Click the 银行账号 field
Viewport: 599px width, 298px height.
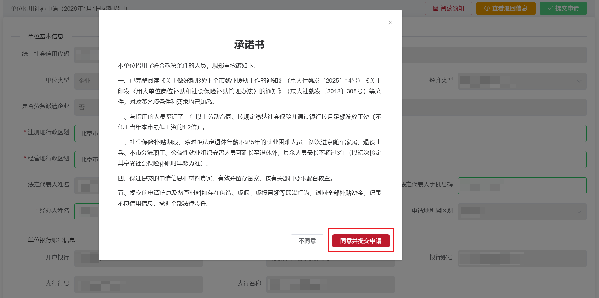click(522, 258)
